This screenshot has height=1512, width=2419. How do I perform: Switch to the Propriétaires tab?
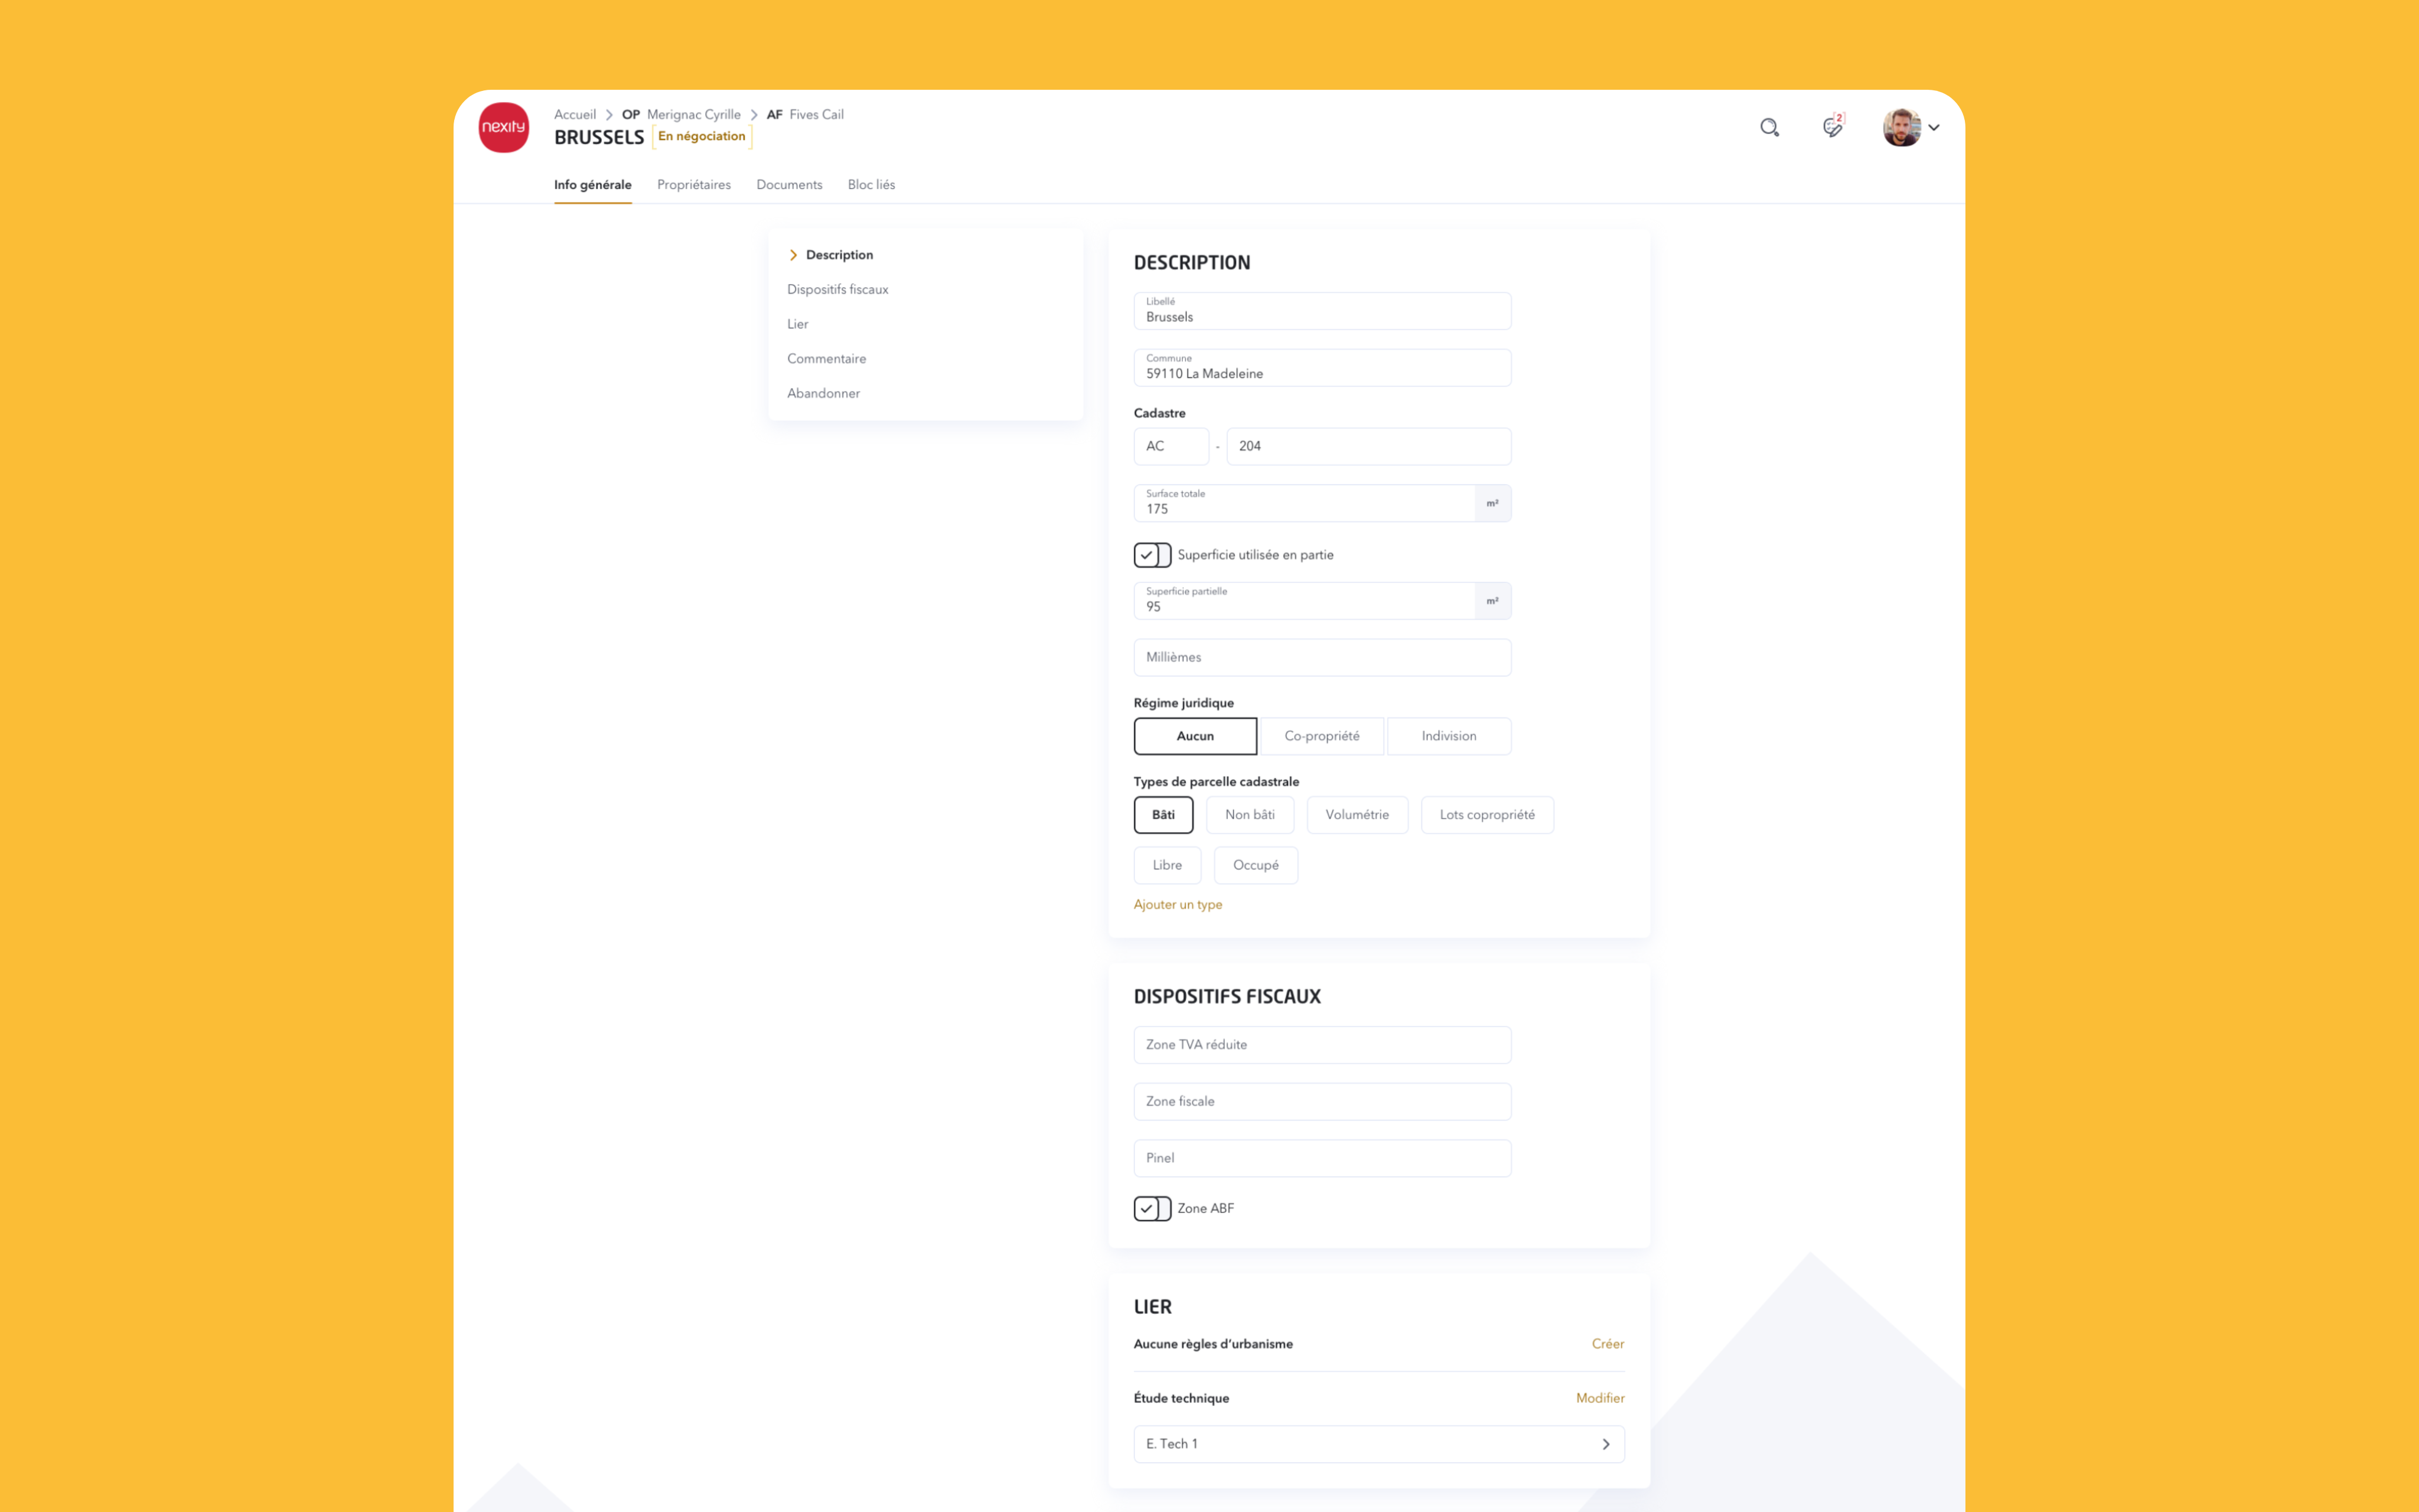click(694, 185)
